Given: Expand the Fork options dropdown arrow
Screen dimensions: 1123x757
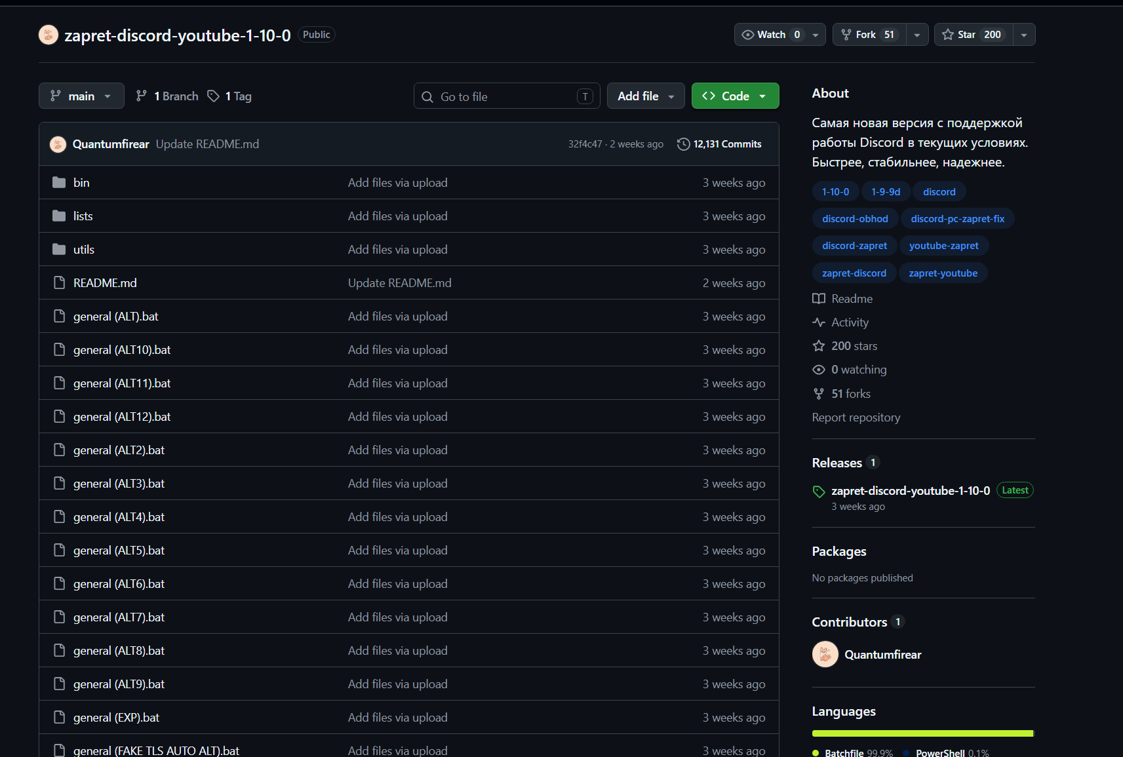Looking at the screenshot, I should point(917,35).
